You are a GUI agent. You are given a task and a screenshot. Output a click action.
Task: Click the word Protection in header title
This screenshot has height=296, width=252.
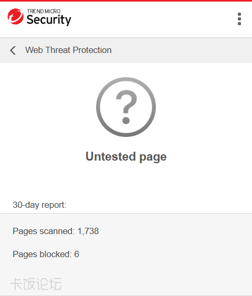click(92, 50)
